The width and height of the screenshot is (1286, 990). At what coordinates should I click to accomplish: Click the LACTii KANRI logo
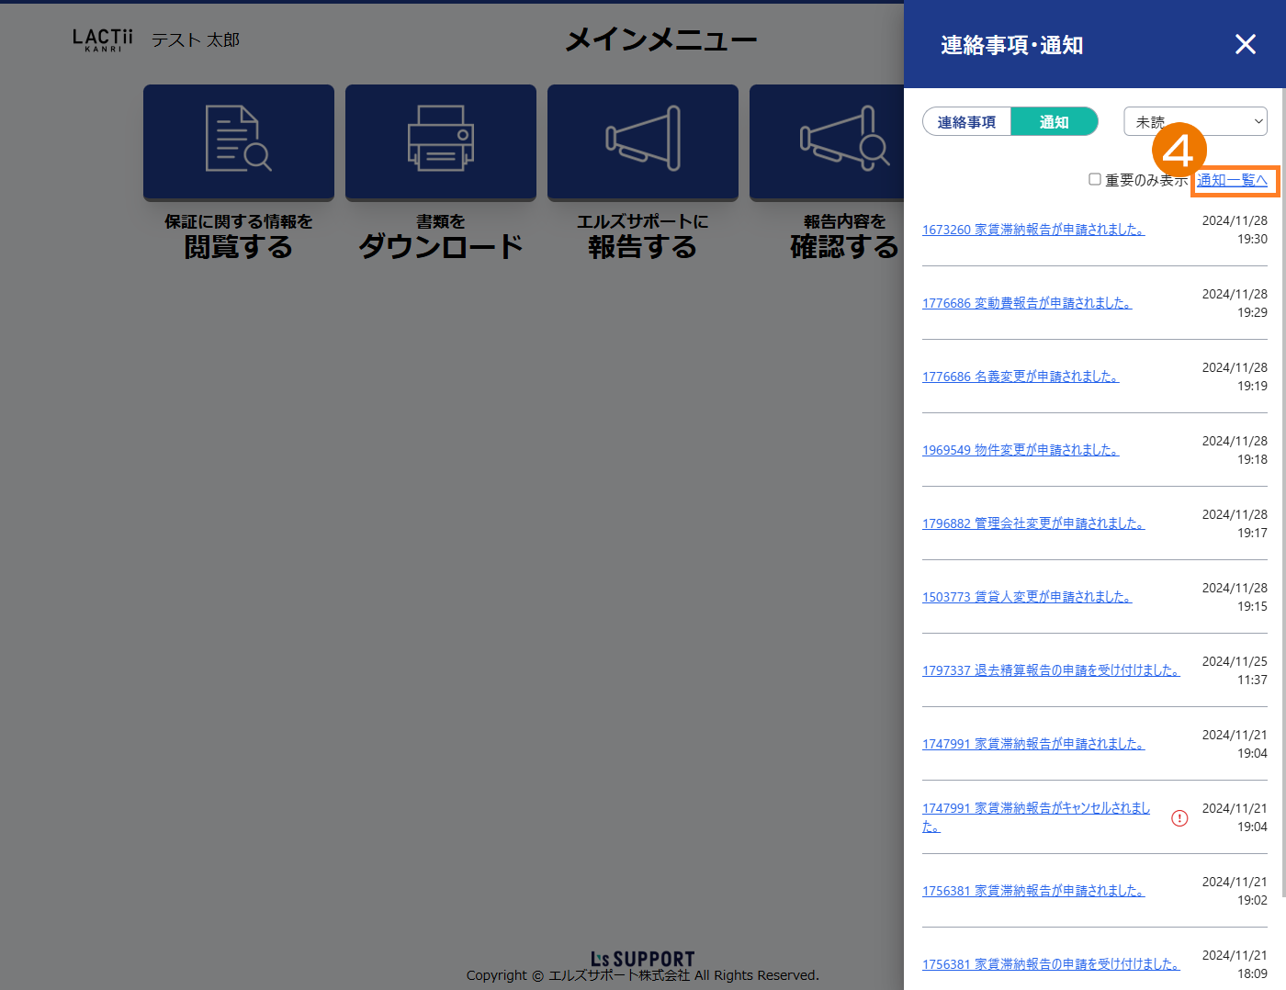[103, 39]
